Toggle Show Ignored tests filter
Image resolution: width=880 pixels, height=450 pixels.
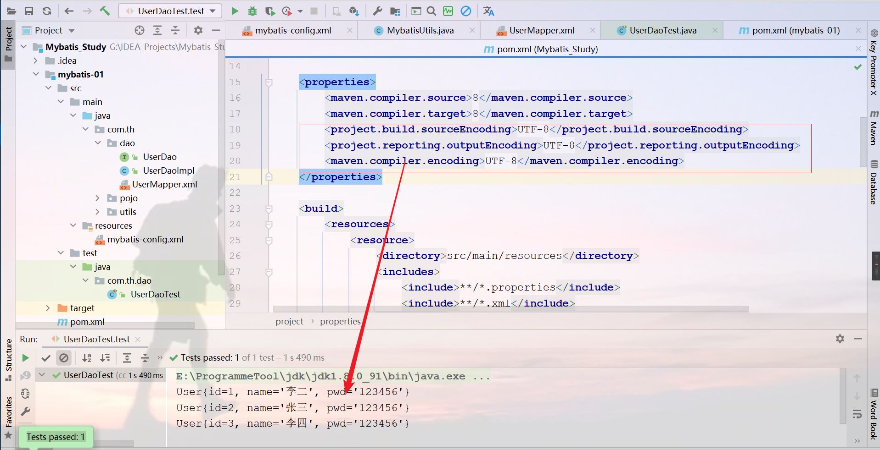pos(64,358)
